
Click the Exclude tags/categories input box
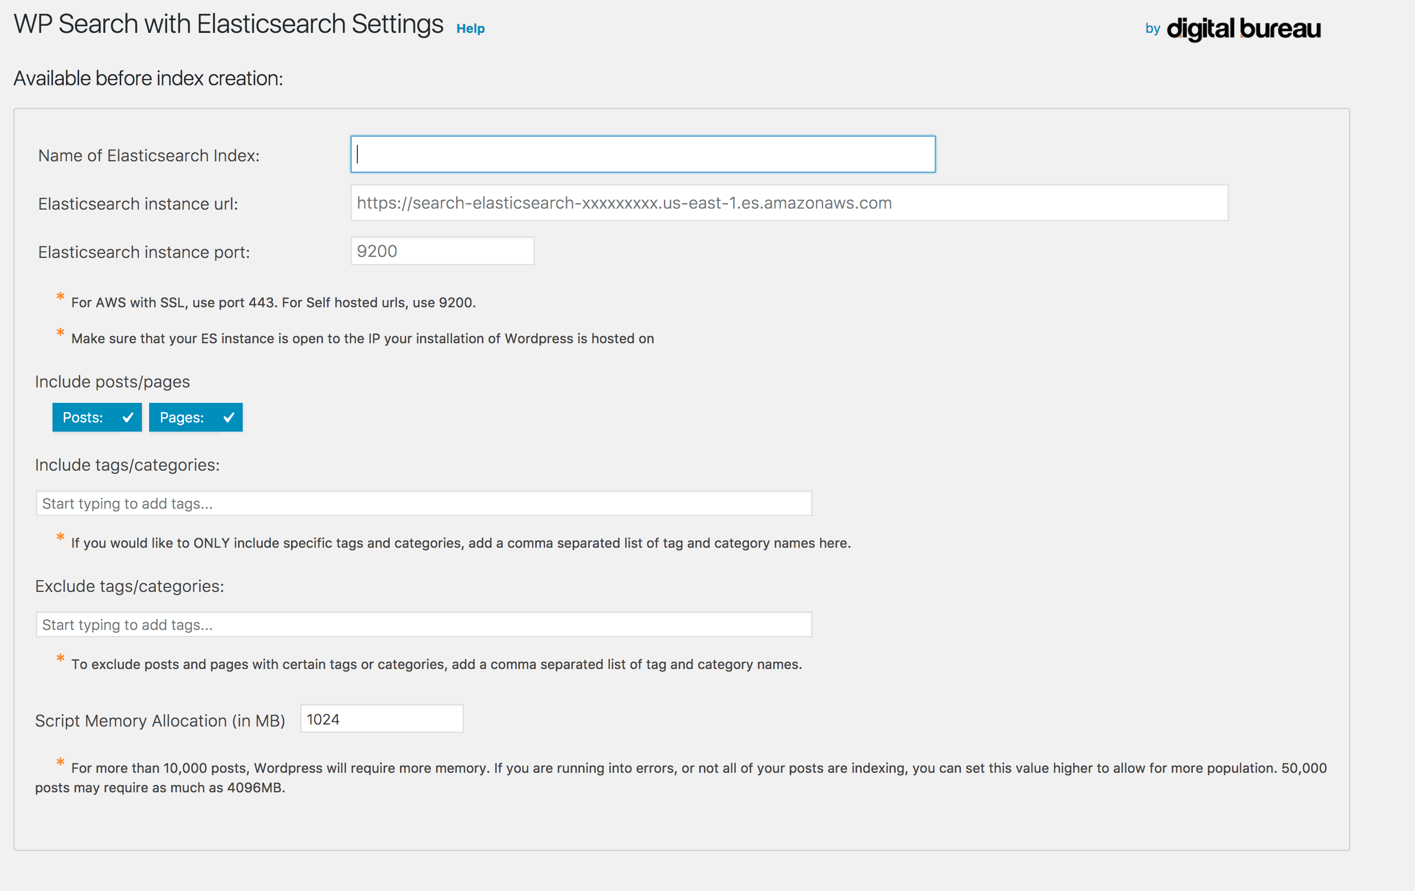pos(423,625)
